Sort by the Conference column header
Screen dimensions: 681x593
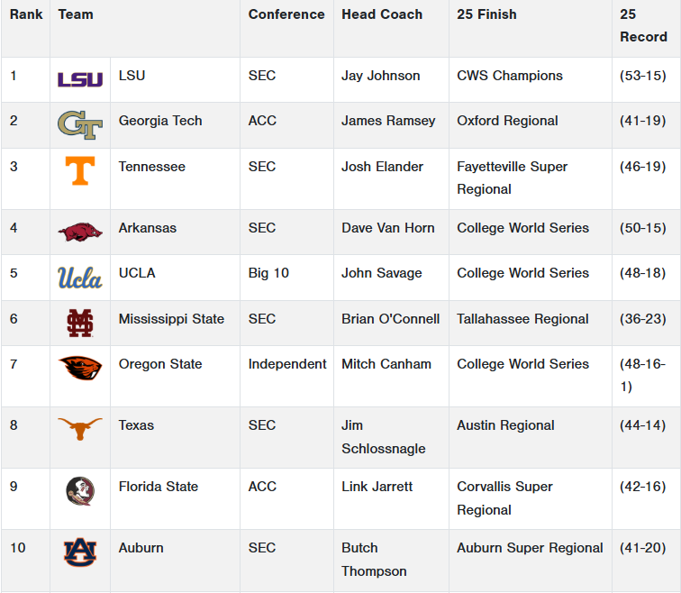pyautogui.click(x=286, y=14)
